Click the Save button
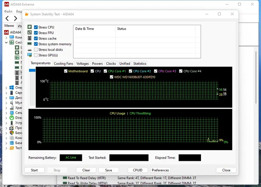 click(109, 170)
